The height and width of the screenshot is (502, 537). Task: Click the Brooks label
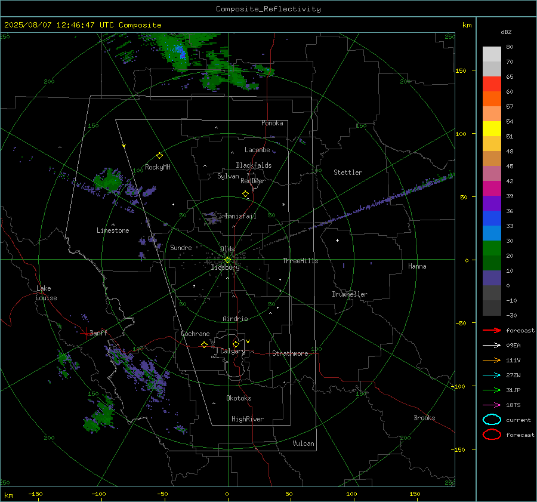coord(424,418)
